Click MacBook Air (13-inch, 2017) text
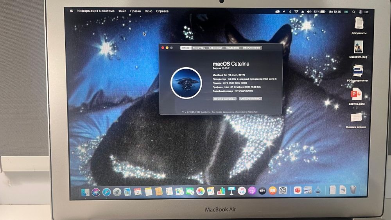 coord(229,75)
